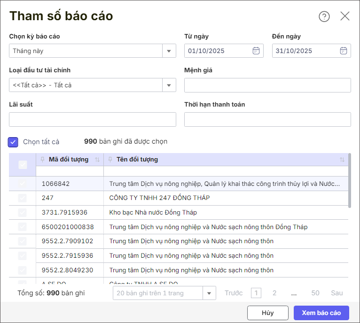Click the Mệnh giá input field

coord(267,85)
